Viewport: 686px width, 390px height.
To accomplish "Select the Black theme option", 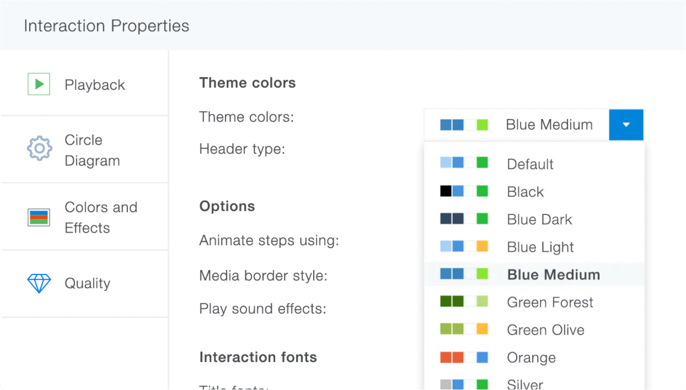I will 525,192.
